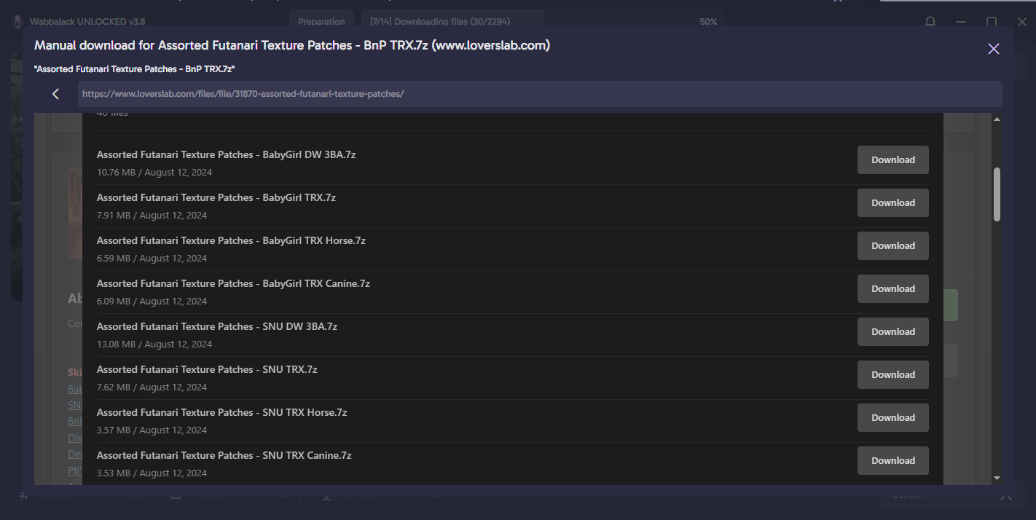
Task: Go back using the browser back arrow
Action: tap(55, 94)
